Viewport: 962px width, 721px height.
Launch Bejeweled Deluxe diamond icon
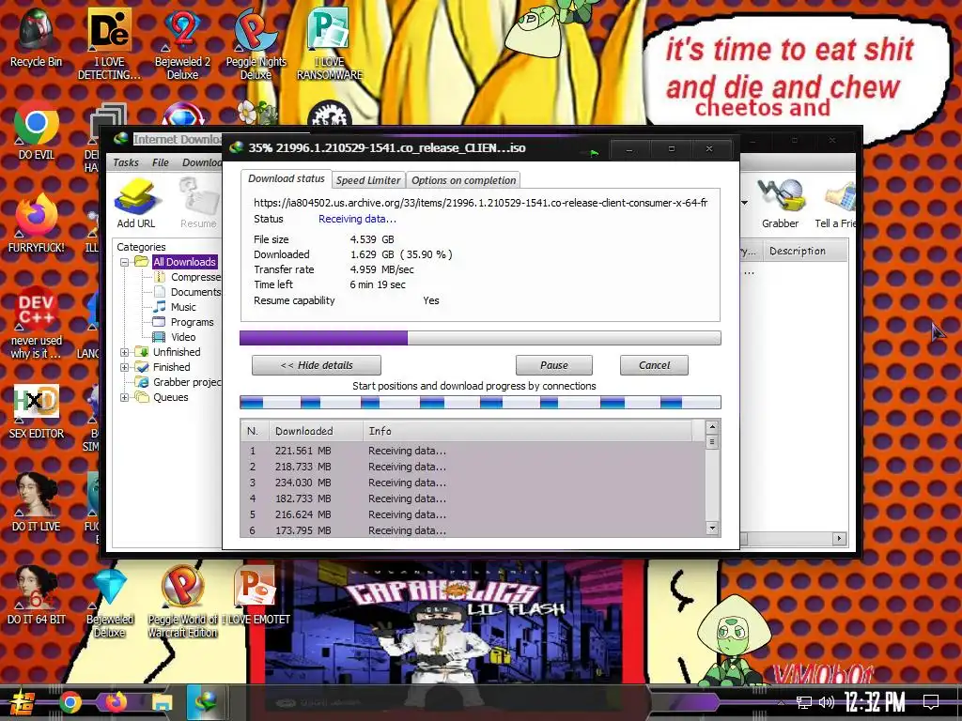[x=109, y=602]
